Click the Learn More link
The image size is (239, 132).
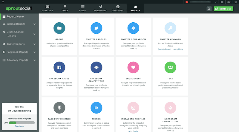click(x=178, y=49)
